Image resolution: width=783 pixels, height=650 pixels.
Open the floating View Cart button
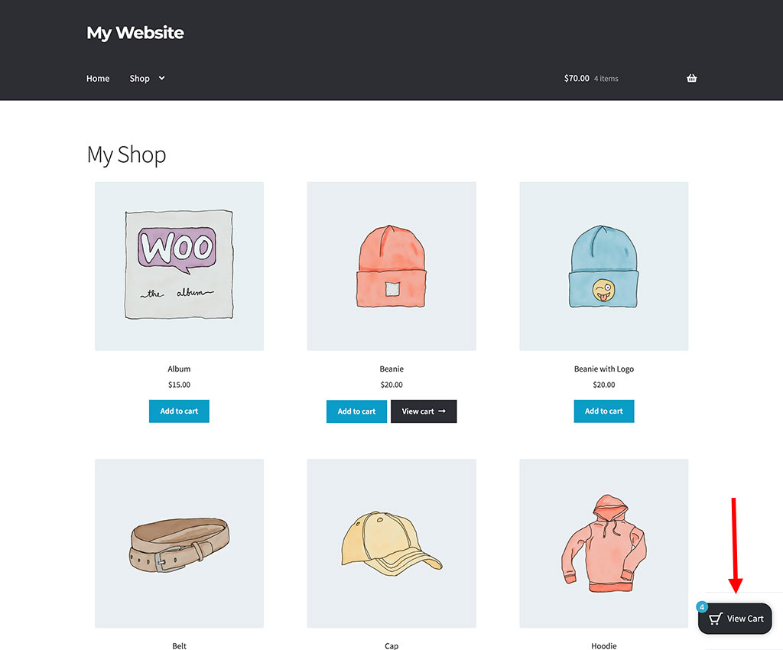735,618
